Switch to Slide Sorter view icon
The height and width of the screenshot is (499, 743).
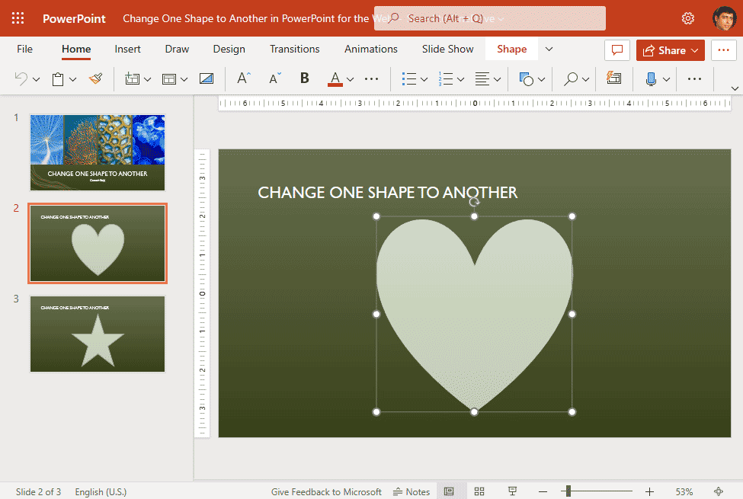point(479,491)
